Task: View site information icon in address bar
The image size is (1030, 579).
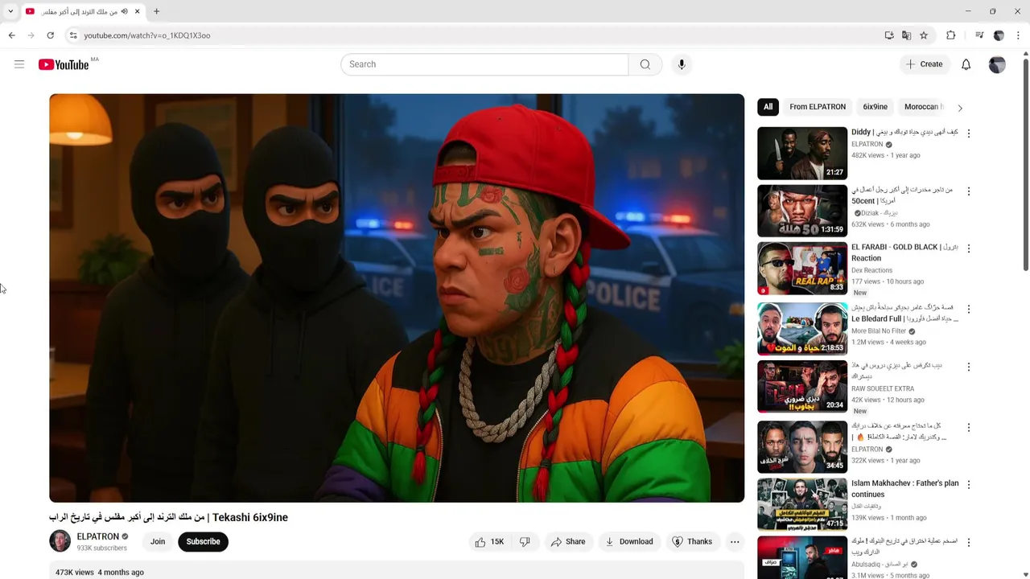Action: pyautogui.click(x=73, y=35)
